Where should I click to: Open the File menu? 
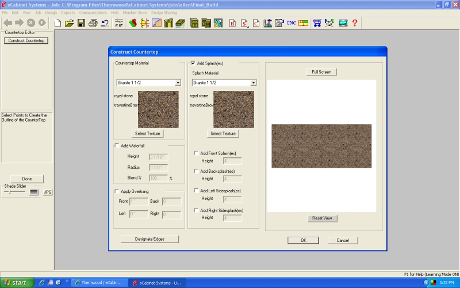[5, 13]
